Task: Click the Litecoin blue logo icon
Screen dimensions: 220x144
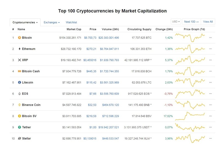Action: point(20,82)
